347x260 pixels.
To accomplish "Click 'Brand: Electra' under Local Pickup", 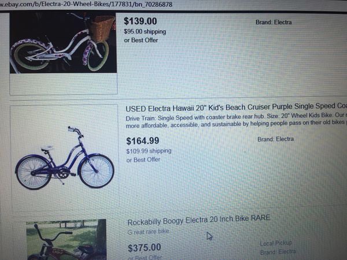I will tap(278, 252).
